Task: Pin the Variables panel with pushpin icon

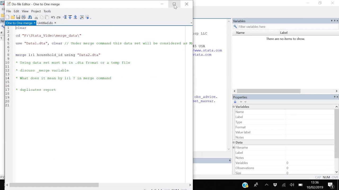Action: point(334,21)
